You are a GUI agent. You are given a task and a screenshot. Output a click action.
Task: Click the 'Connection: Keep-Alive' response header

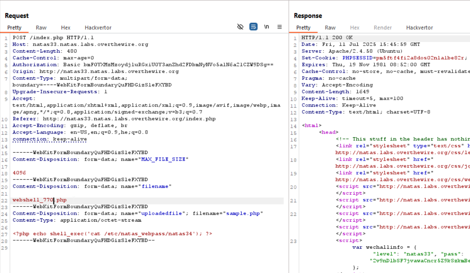[x=339, y=105]
